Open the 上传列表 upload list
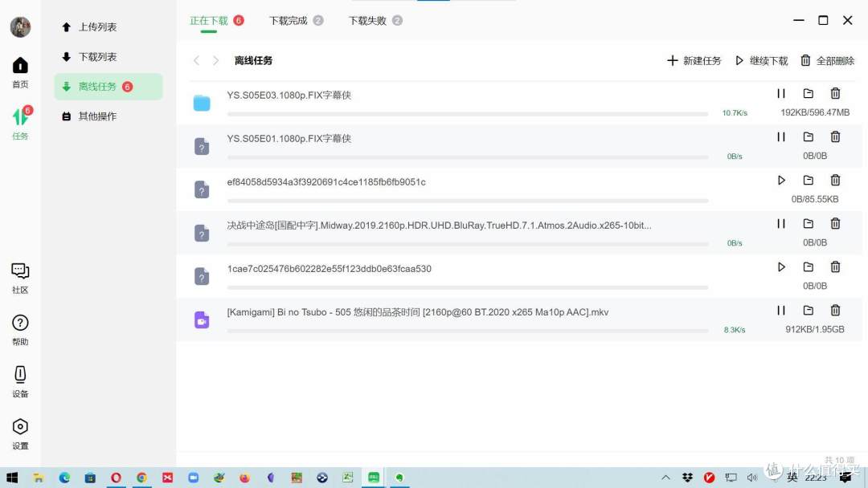This screenshot has height=488, width=868. pyautogui.click(x=90, y=27)
